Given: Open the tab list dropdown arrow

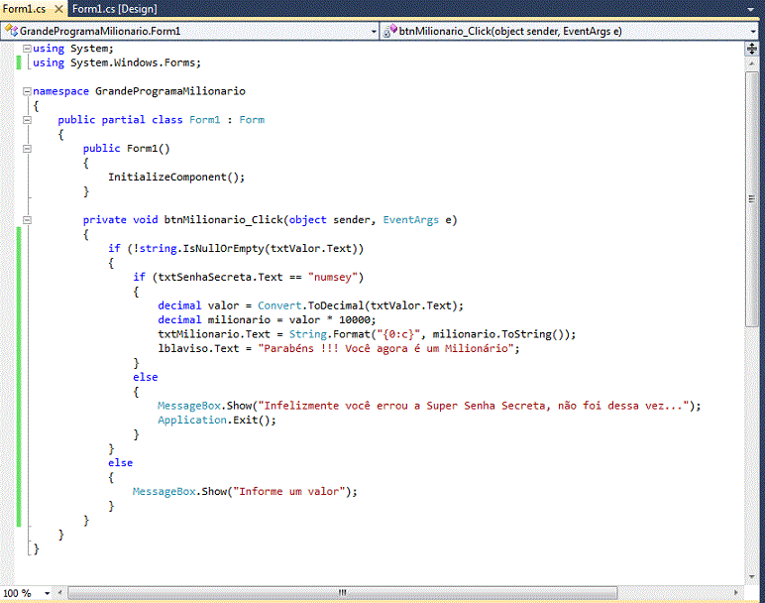Looking at the screenshot, I should 751,10.
